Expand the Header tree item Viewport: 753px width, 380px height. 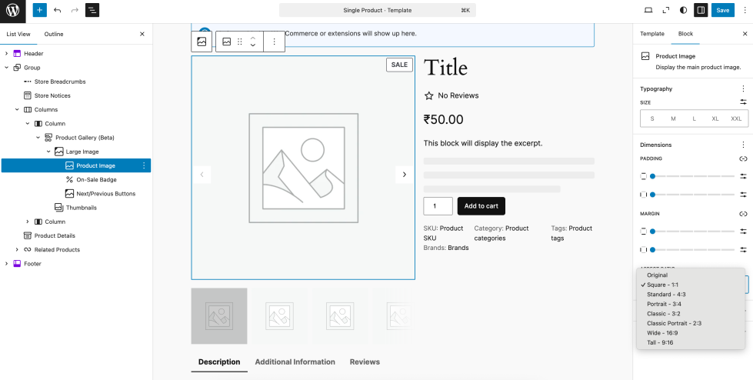[x=6, y=54]
